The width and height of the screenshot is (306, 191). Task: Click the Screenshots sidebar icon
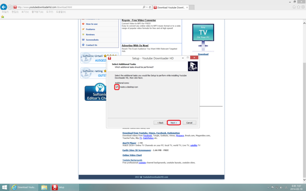point(84,40)
